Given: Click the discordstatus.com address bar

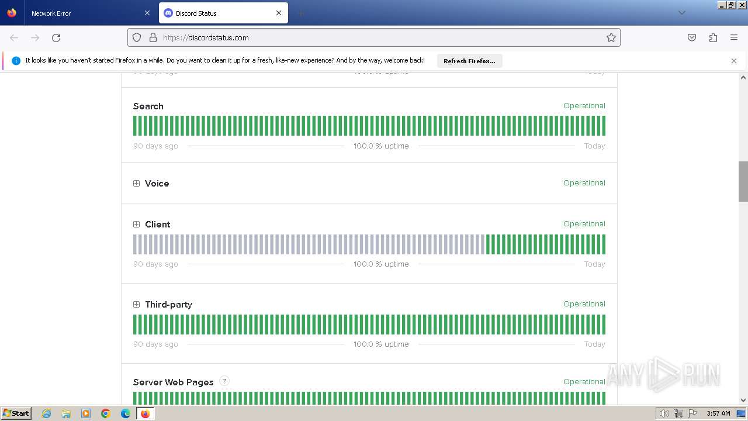Looking at the screenshot, I should (374, 37).
